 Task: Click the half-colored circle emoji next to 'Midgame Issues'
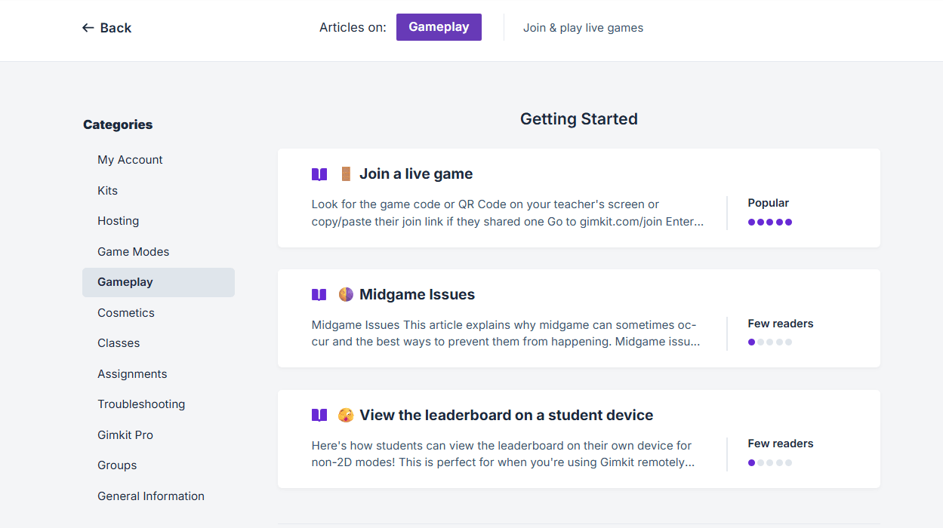(346, 294)
